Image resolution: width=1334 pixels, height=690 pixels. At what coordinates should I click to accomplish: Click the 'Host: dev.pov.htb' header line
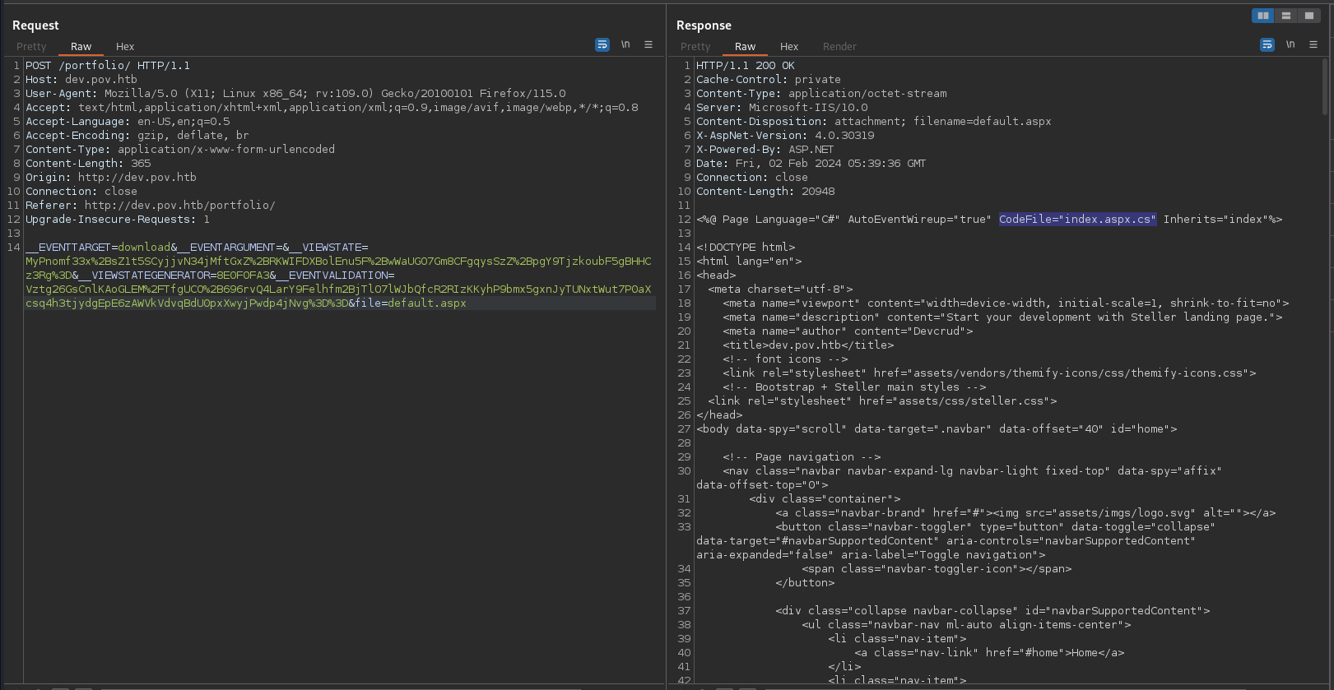pos(81,80)
